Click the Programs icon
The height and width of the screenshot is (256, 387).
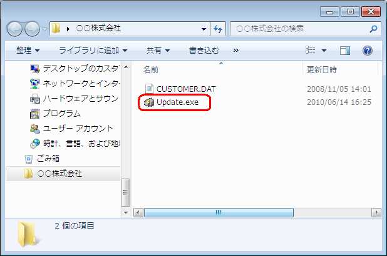(35, 114)
